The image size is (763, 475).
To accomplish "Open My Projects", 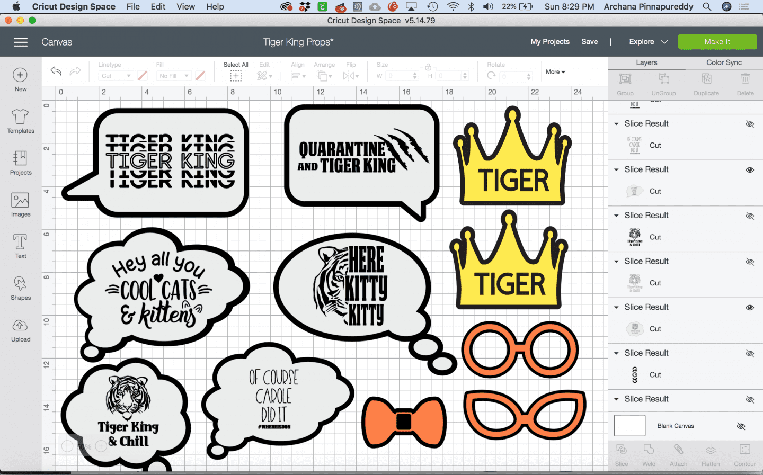I will click(x=550, y=42).
